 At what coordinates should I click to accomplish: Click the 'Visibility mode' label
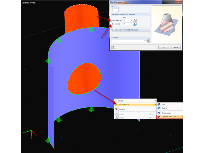pos(28,3)
